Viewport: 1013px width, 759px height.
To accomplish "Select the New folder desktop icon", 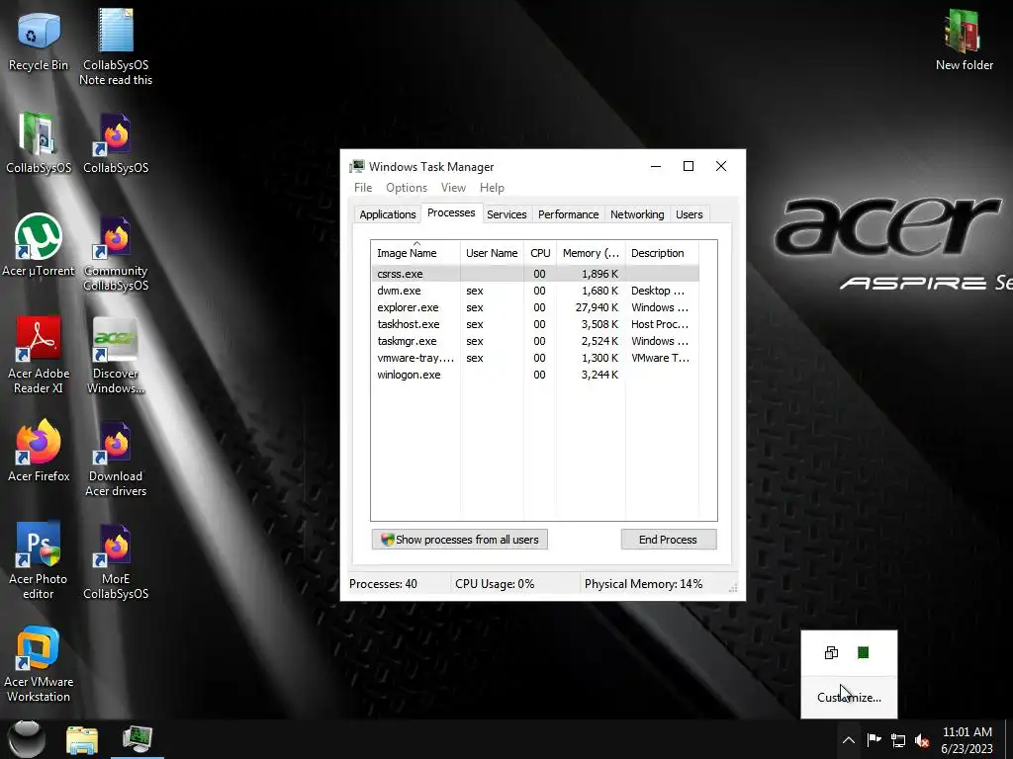I will [x=964, y=41].
